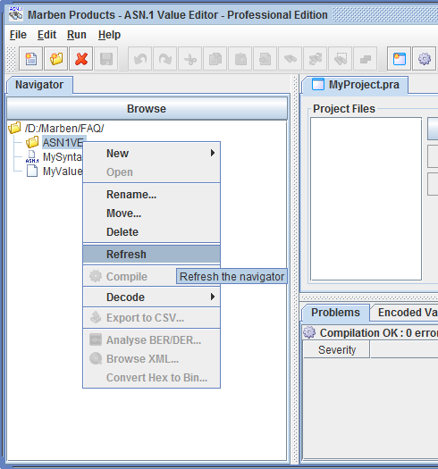The width and height of the screenshot is (438, 469).
Task: Click the MySyntax ASN.1 file icon
Action: 32,156
